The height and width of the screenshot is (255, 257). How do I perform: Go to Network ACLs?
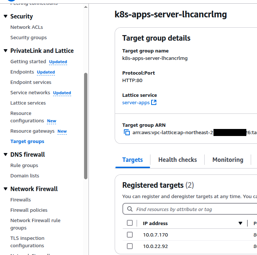(27, 27)
